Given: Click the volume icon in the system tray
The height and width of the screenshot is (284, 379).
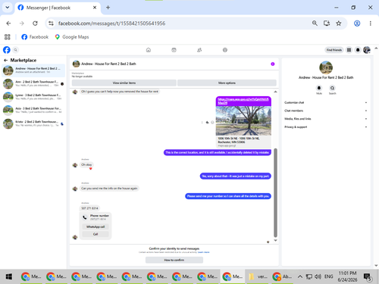Looking at the screenshot, I should point(318,276).
